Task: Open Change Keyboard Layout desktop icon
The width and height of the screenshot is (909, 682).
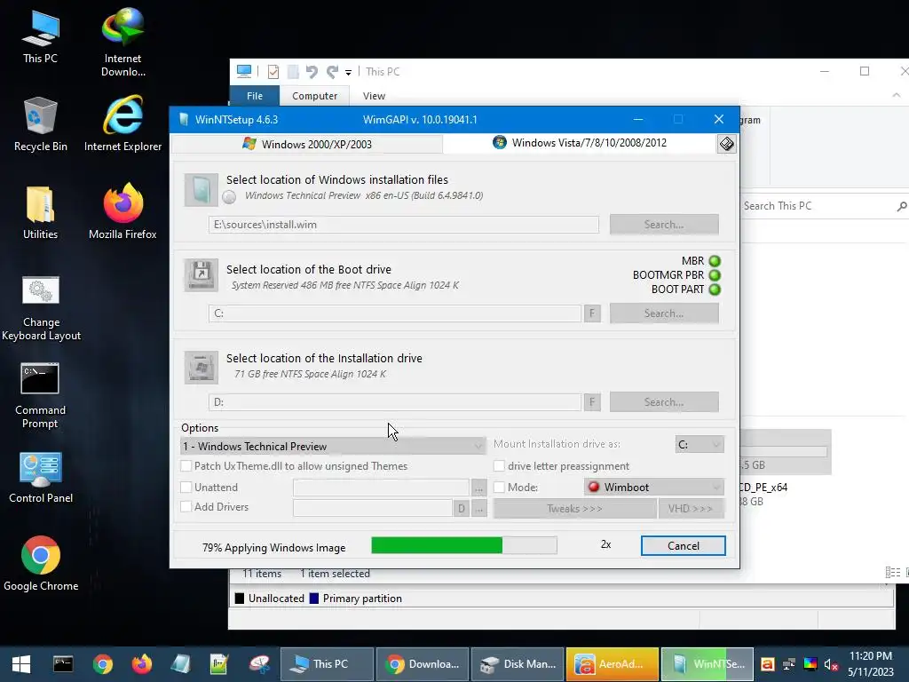Action: click(x=41, y=307)
